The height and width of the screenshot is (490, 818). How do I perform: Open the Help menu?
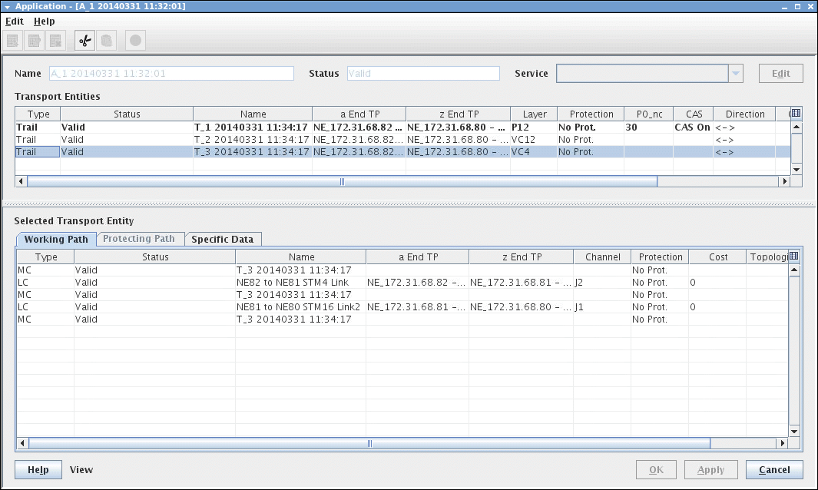pyautogui.click(x=44, y=22)
